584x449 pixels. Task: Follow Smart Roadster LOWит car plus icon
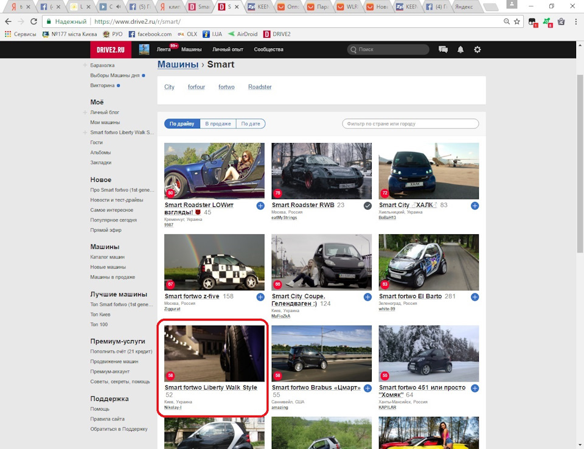click(x=260, y=206)
